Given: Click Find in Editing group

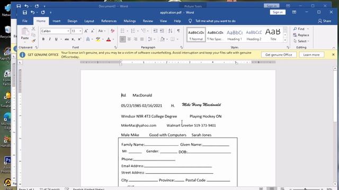Looking at the screenshot, I should (x=299, y=28).
